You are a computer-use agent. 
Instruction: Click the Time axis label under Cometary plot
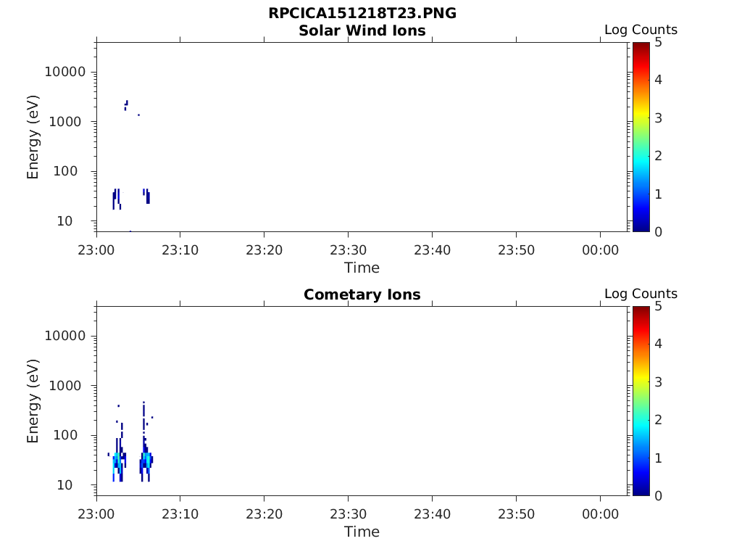[362, 532]
